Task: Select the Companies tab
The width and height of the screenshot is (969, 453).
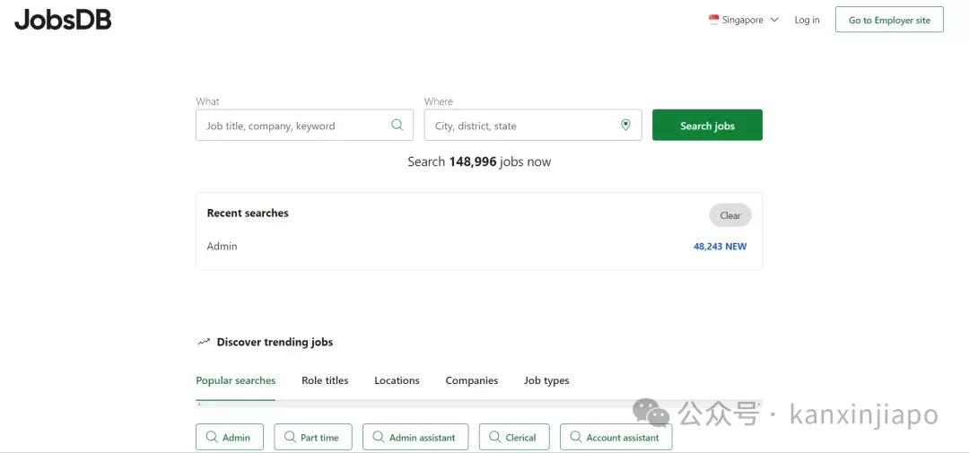Action: [472, 380]
